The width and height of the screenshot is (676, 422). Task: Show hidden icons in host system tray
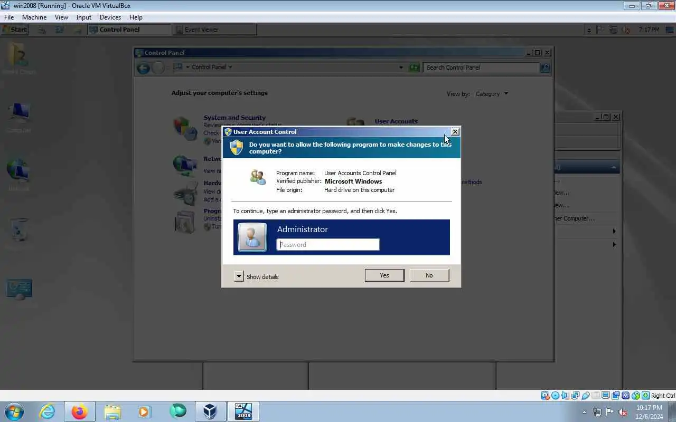tap(584, 412)
